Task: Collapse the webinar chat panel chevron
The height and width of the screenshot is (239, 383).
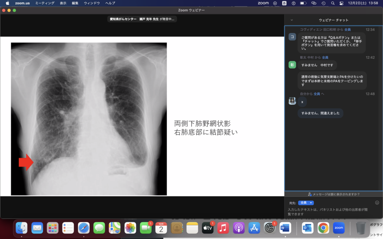Action: (x=292, y=20)
